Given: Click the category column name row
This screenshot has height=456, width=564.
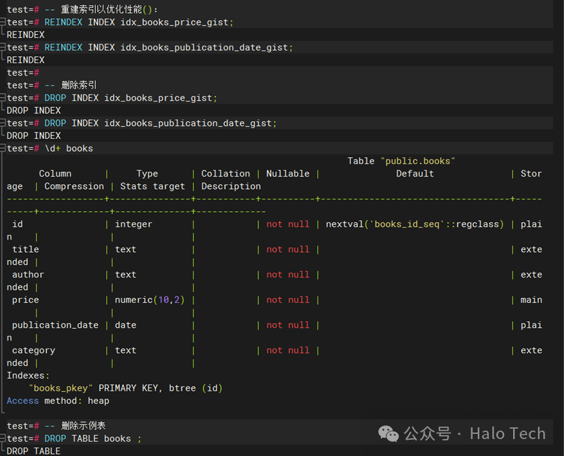Looking at the screenshot, I should (x=33, y=350).
